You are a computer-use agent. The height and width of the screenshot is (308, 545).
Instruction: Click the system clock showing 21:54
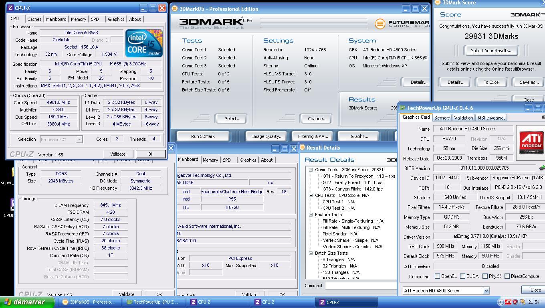tap(533, 302)
